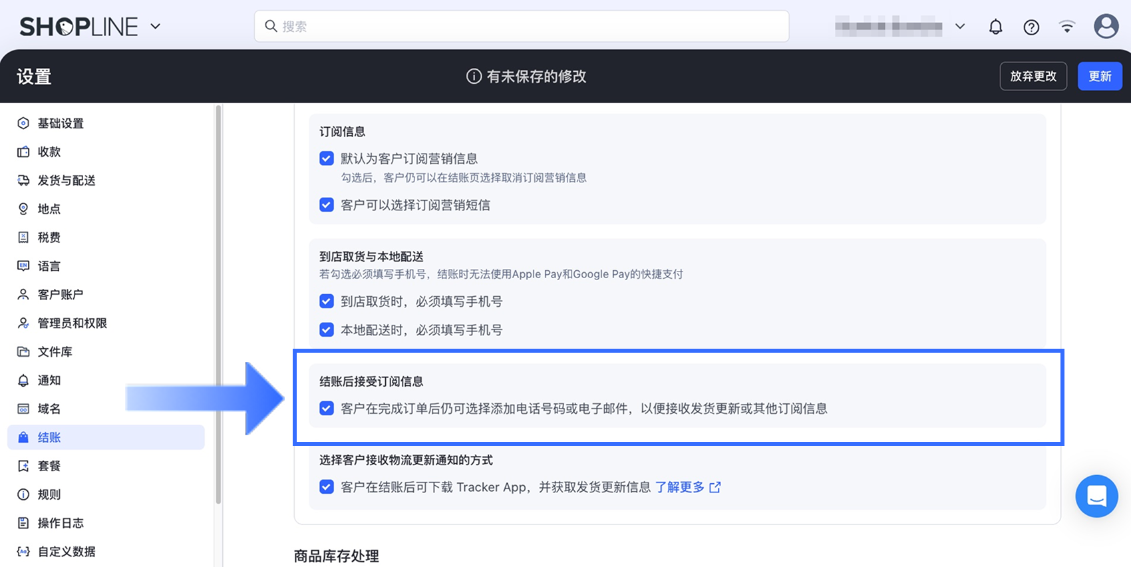Click the SHOPLINE logo
This screenshot has height=567, width=1131.
(79, 27)
